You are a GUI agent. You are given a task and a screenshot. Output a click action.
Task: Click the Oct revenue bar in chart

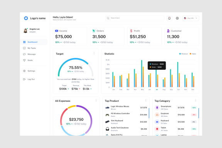point(178,74)
